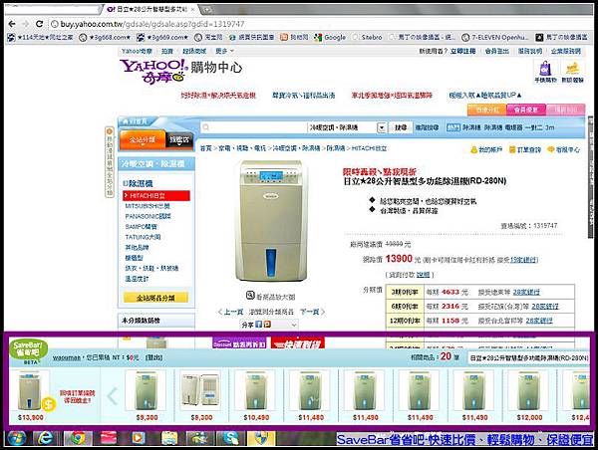This screenshot has height=450, width=598.
Task: Select the magenta tab above the search bar
Action: click(526, 110)
